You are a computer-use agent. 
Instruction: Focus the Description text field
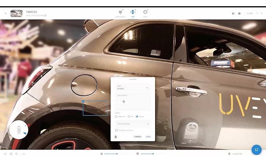point(133,102)
